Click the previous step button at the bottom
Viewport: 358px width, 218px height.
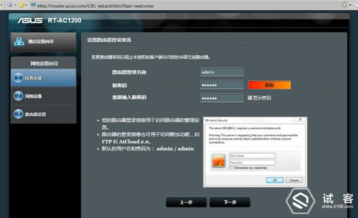(x=186, y=203)
